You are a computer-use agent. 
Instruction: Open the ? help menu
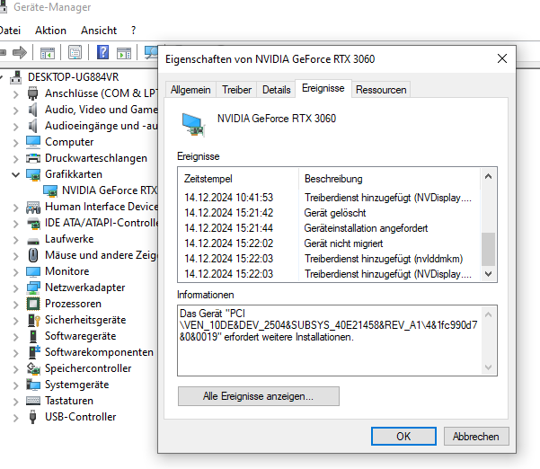pyautogui.click(x=134, y=31)
